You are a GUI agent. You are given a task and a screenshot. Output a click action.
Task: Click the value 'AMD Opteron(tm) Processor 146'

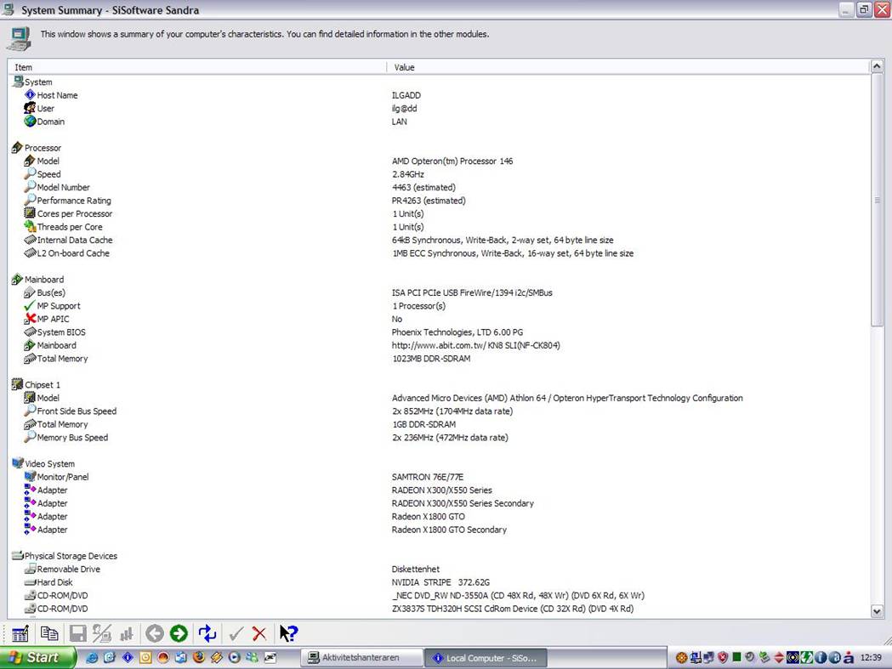[x=452, y=161]
